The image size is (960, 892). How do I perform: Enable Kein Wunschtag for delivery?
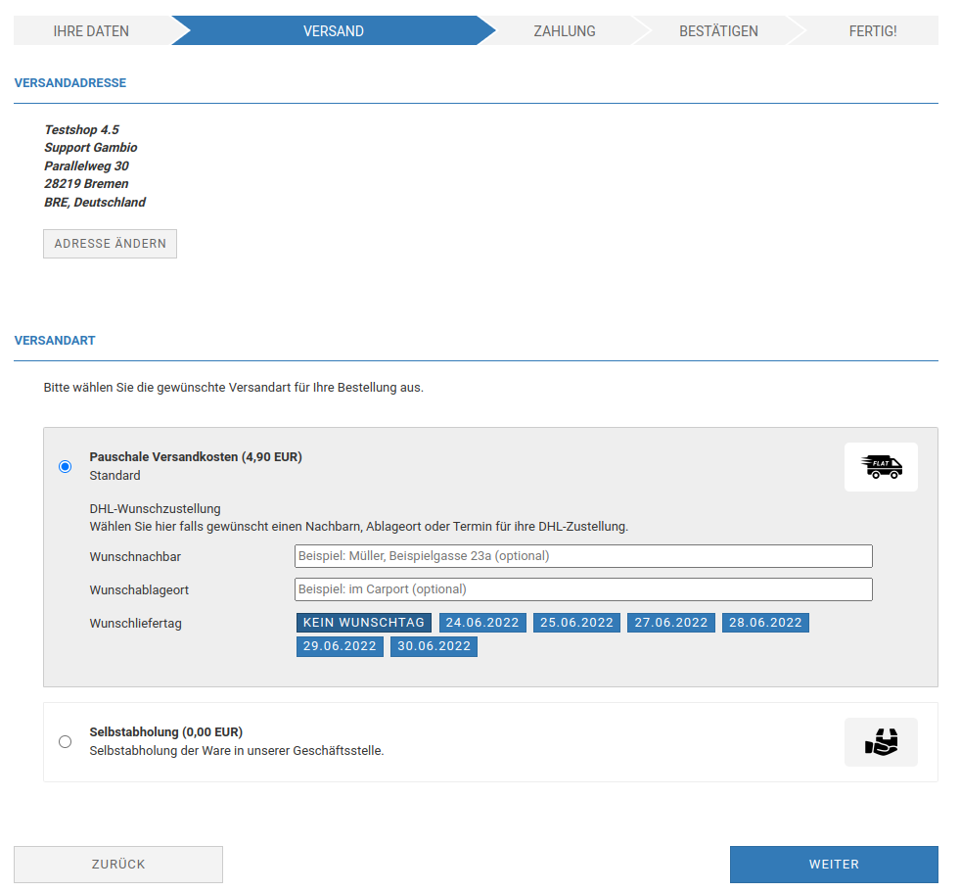[363, 623]
